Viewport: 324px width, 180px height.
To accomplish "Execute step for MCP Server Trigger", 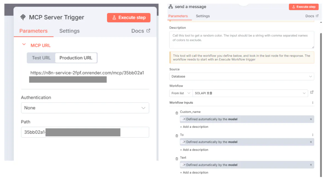I will [129, 17].
